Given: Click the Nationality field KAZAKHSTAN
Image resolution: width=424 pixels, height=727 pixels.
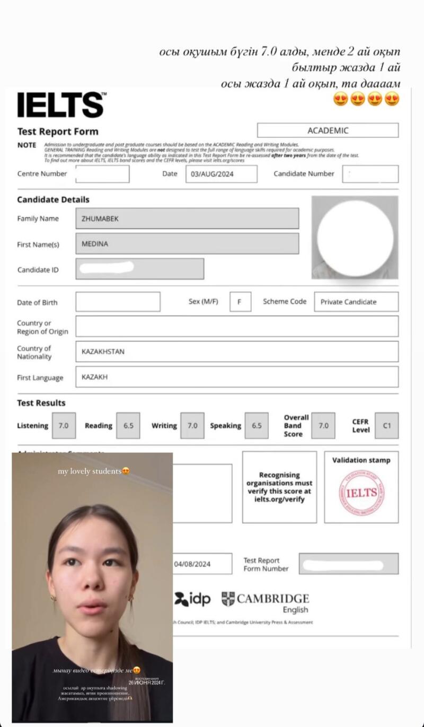Looking at the screenshot, I should tap(237, 352).
